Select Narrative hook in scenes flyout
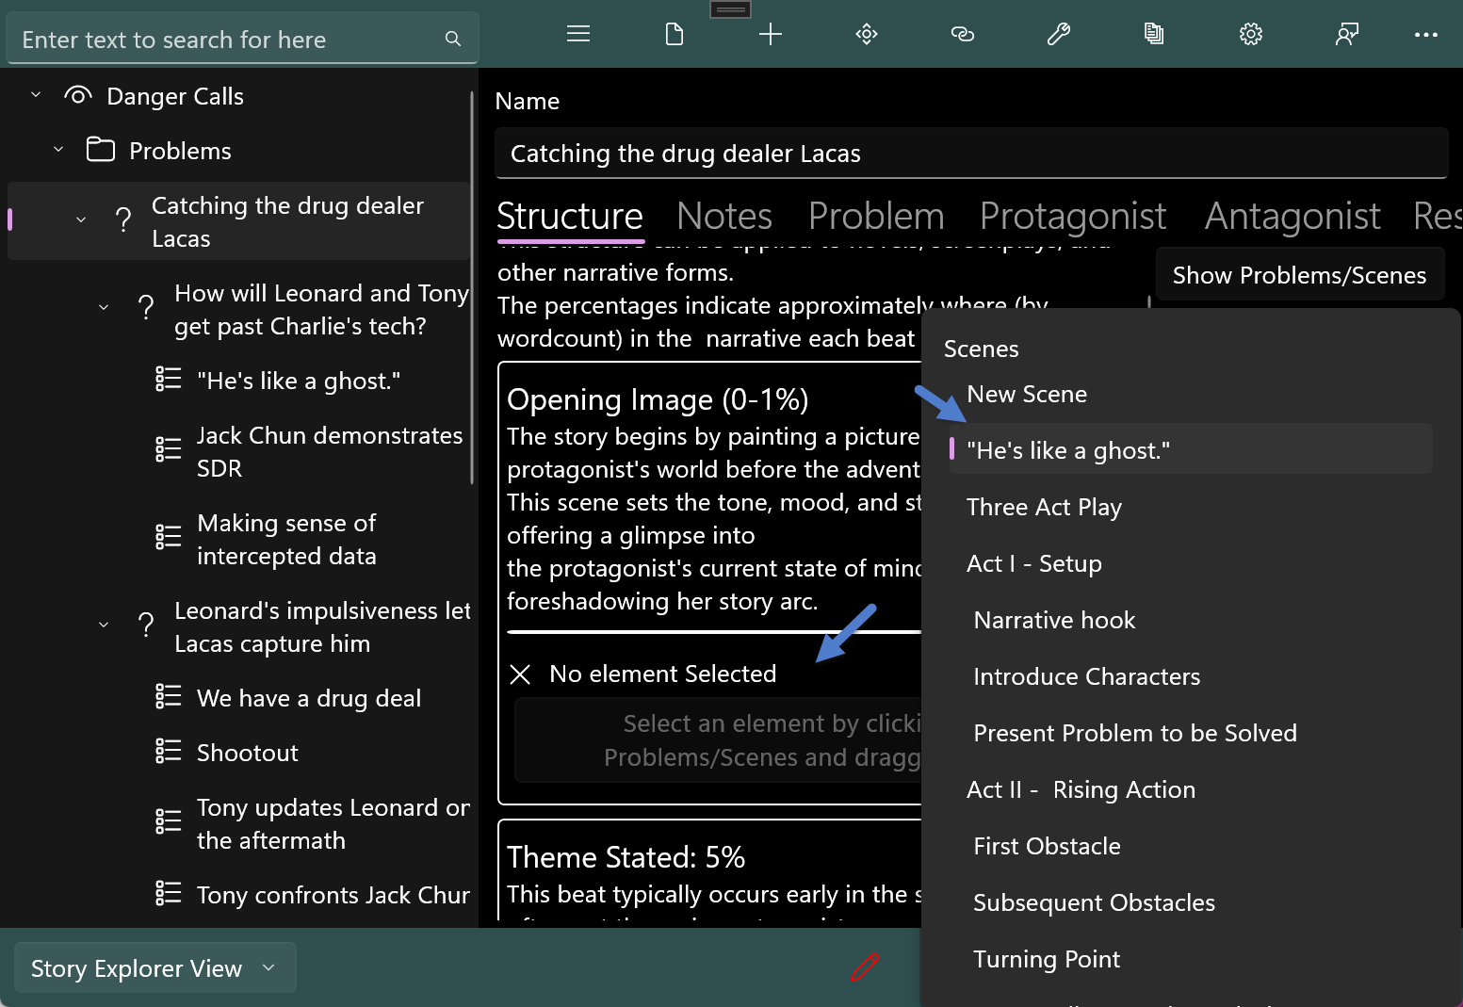Viewport: 1463px width, 1007px height. point(1053,620)
